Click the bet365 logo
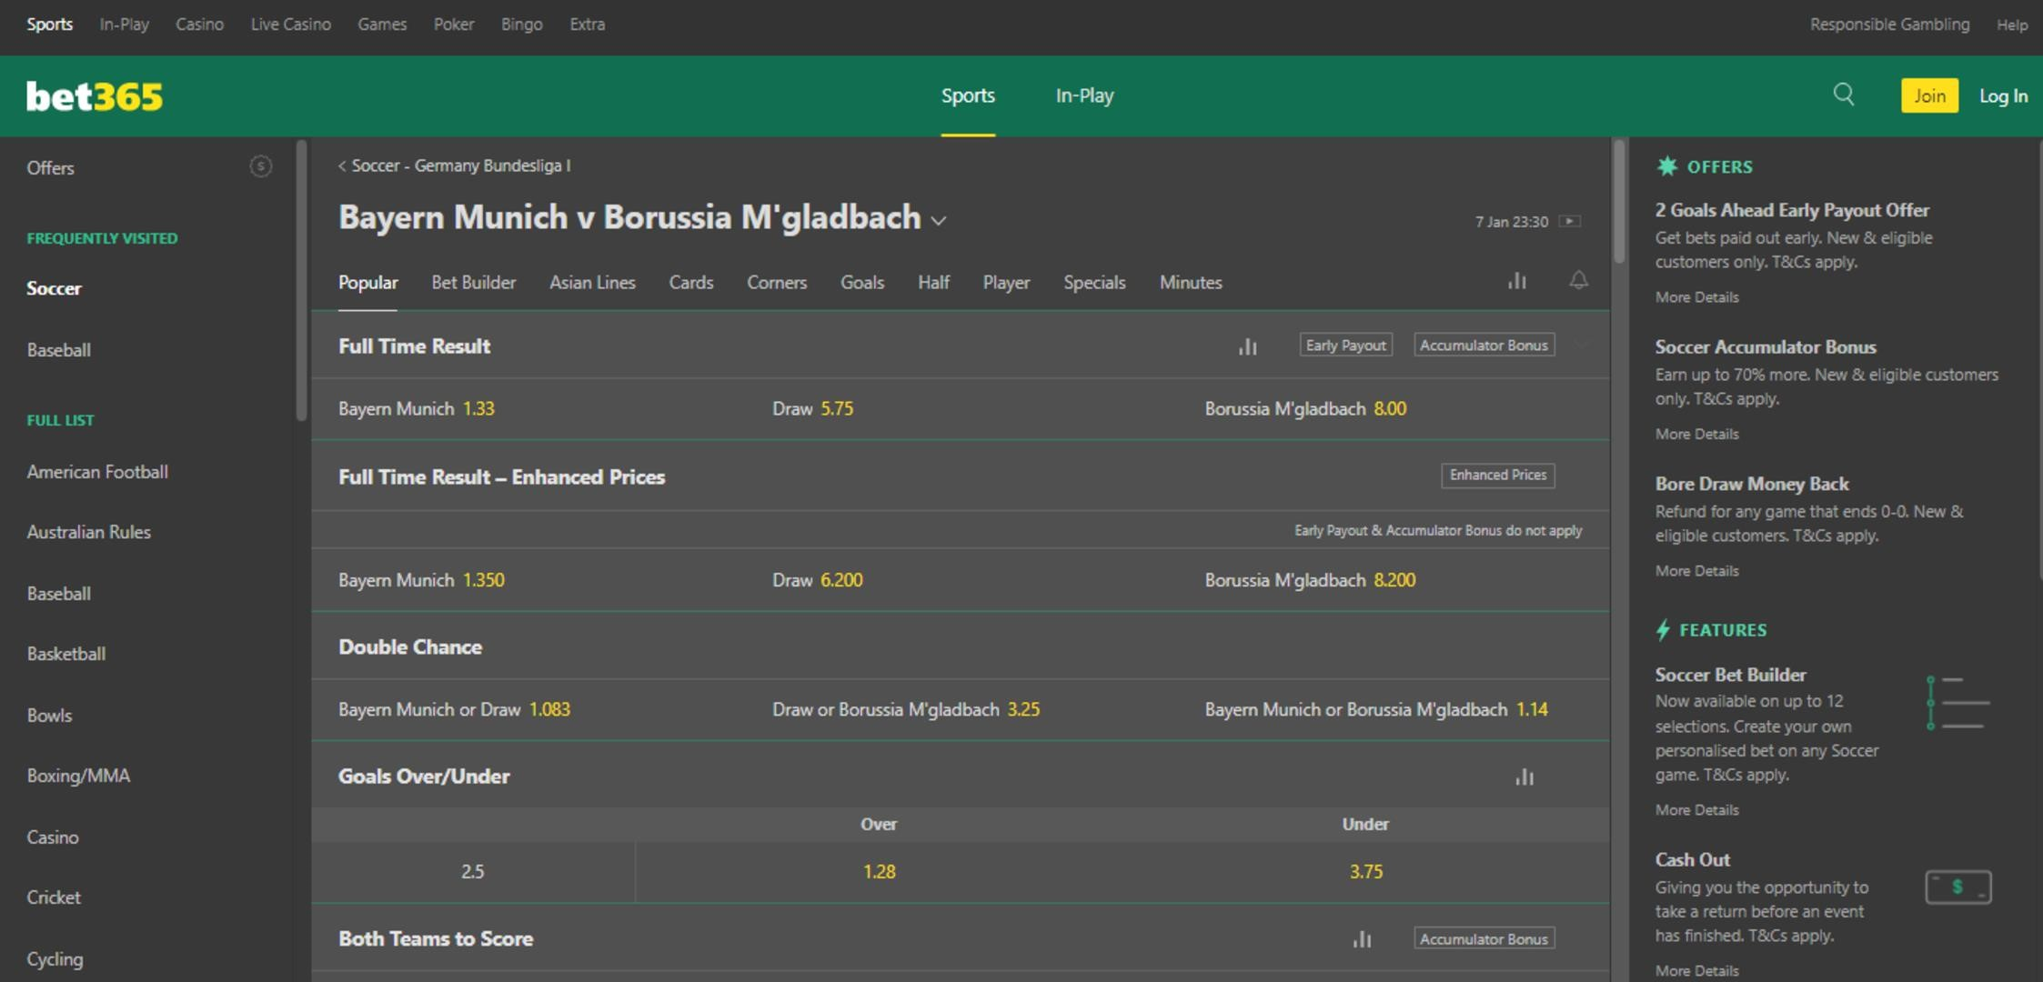The width and height of the screenshot is (2043, 982). coord(95,96)
